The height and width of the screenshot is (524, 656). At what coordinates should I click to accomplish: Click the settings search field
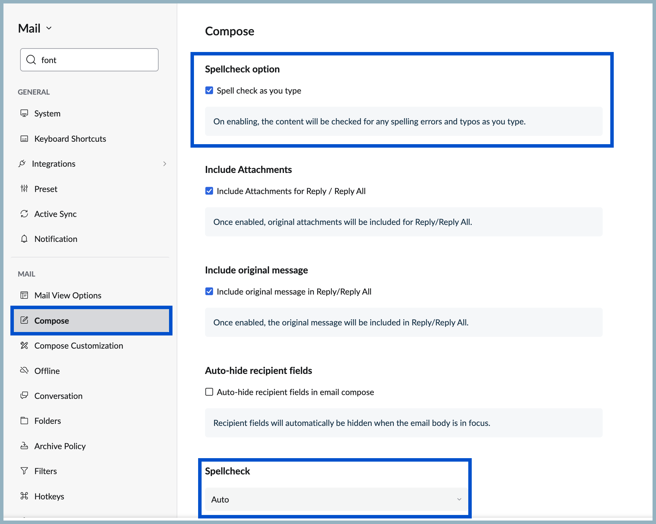97,60
